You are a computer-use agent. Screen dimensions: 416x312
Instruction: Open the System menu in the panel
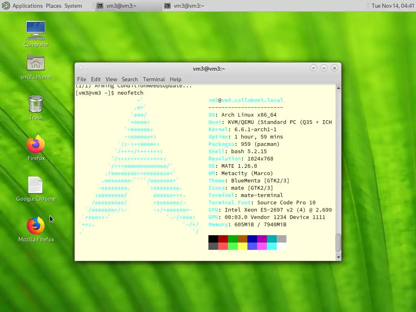click(73, 6)
